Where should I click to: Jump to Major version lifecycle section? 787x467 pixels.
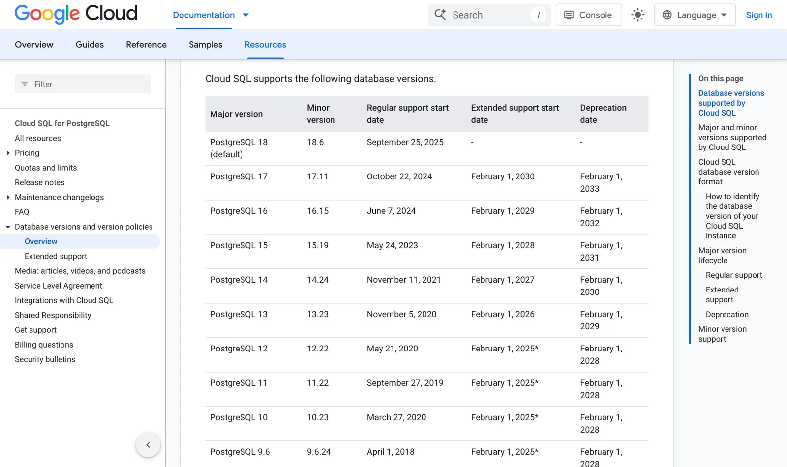click(722, 255)
